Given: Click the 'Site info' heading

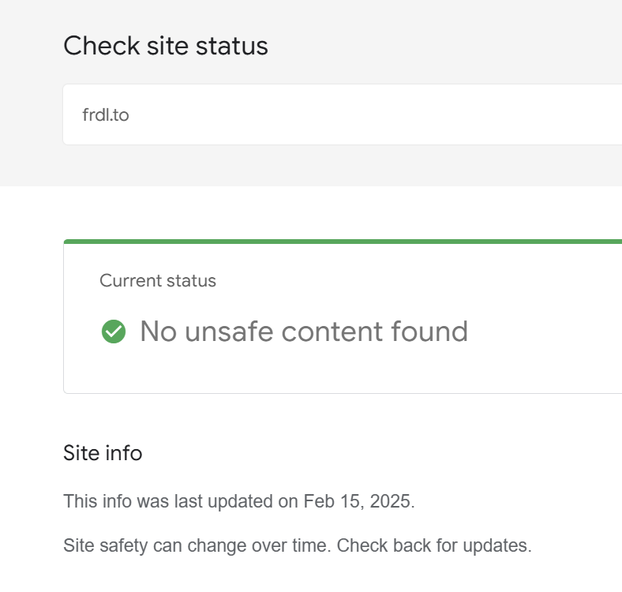Looking at the screenshot, I should (x=103, y=453).
